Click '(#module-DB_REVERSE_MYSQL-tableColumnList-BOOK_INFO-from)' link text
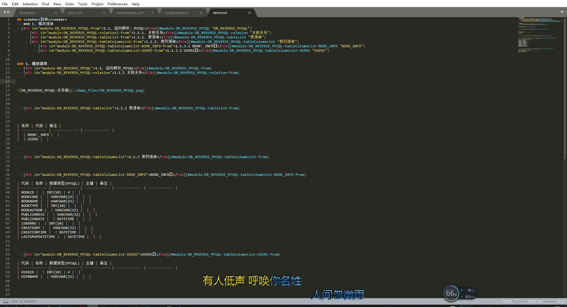 point(246,175)
